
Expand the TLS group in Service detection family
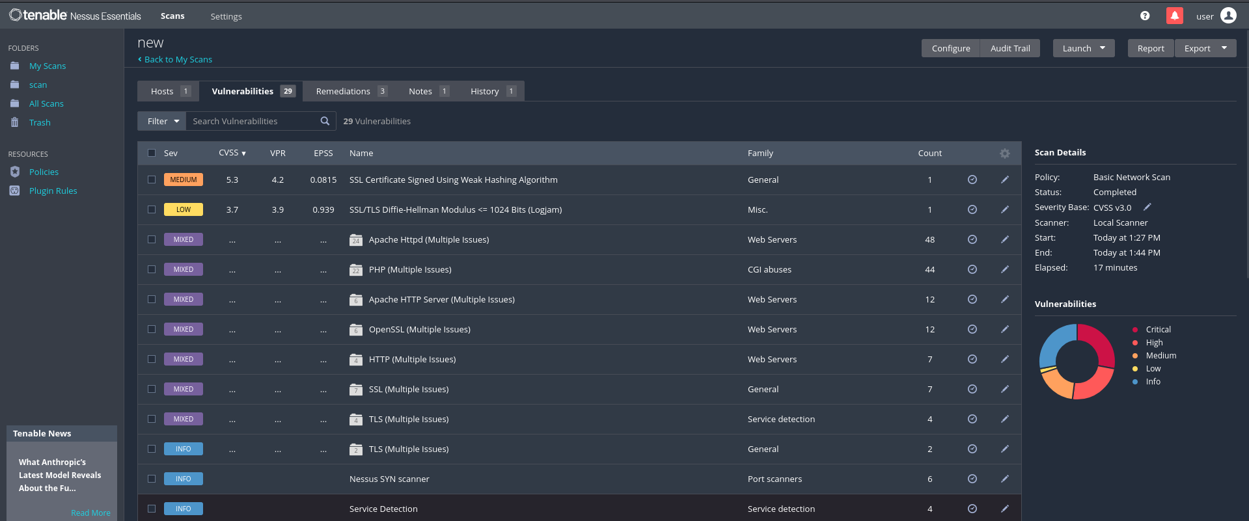pos(409,419)
